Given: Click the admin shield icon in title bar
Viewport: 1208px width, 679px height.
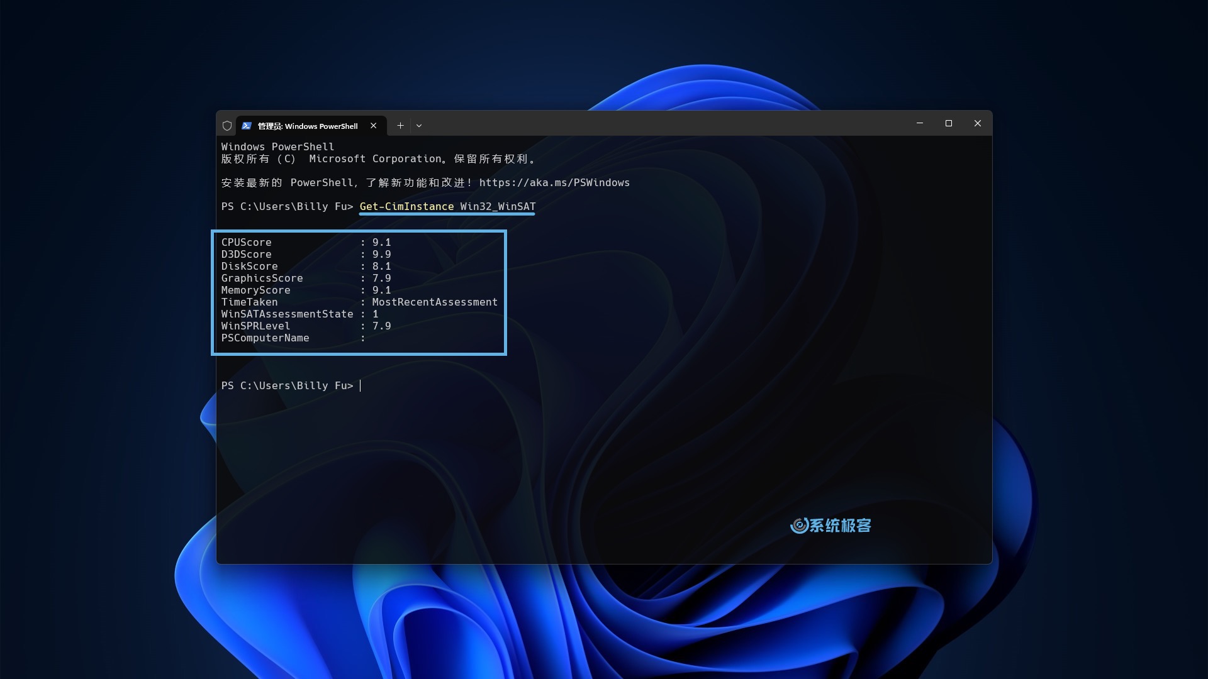Looking at the screenshot, I should pos(227,126).
